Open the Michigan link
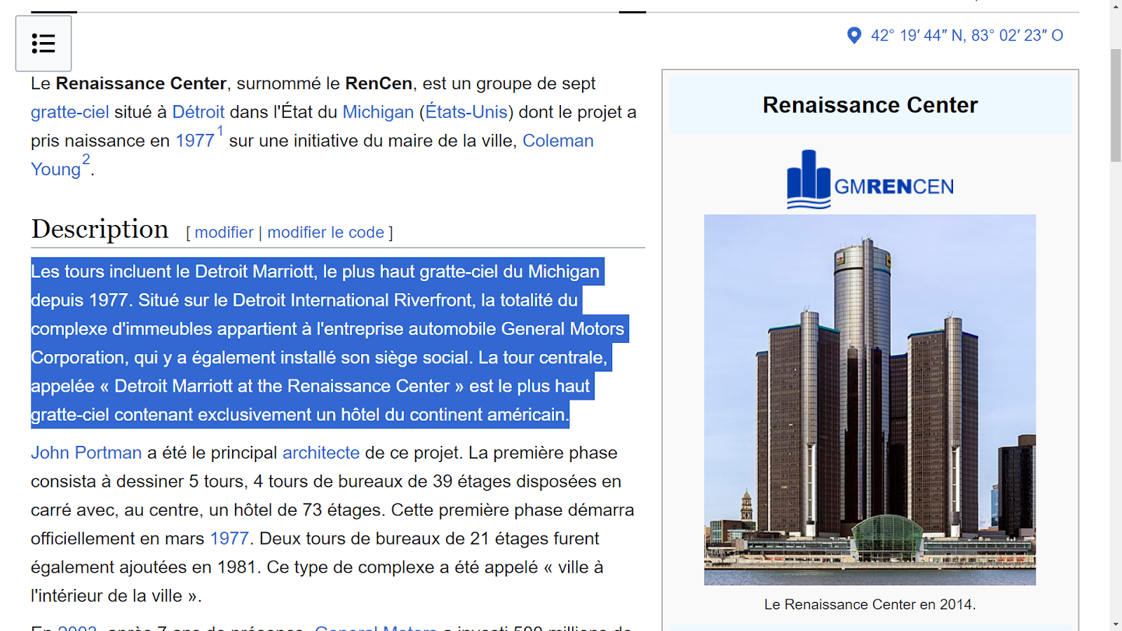The width and height of the screenshot is (1122, 631). 378,112
